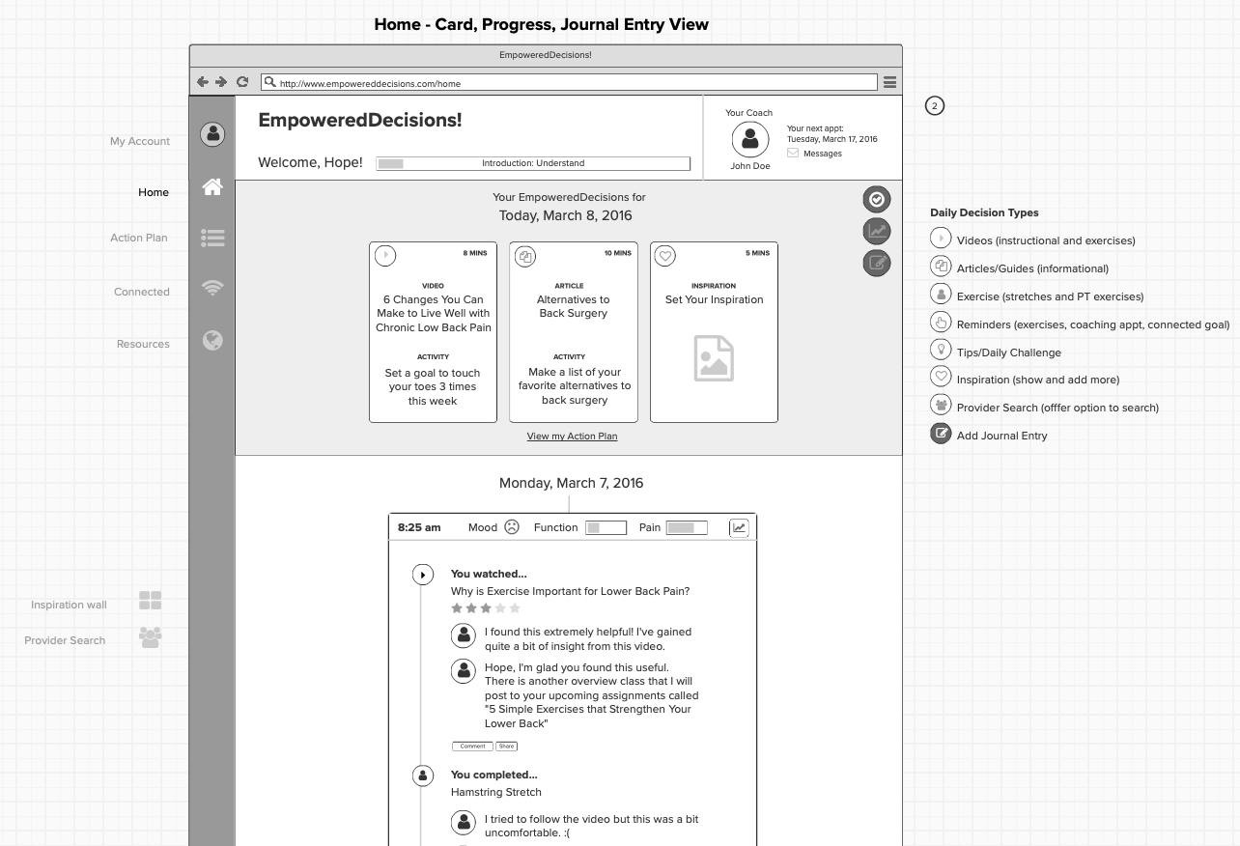Viewport: 1240px width, 846px height.
Task: Open the Home house icon in sidebar
Action: [212, 187]
